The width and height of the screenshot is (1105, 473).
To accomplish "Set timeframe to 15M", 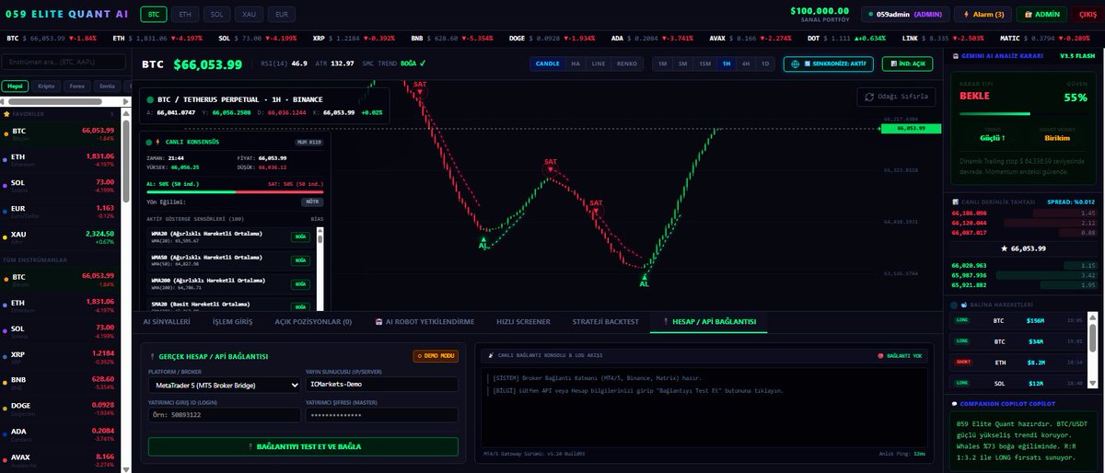I will (x=704, y=64).
